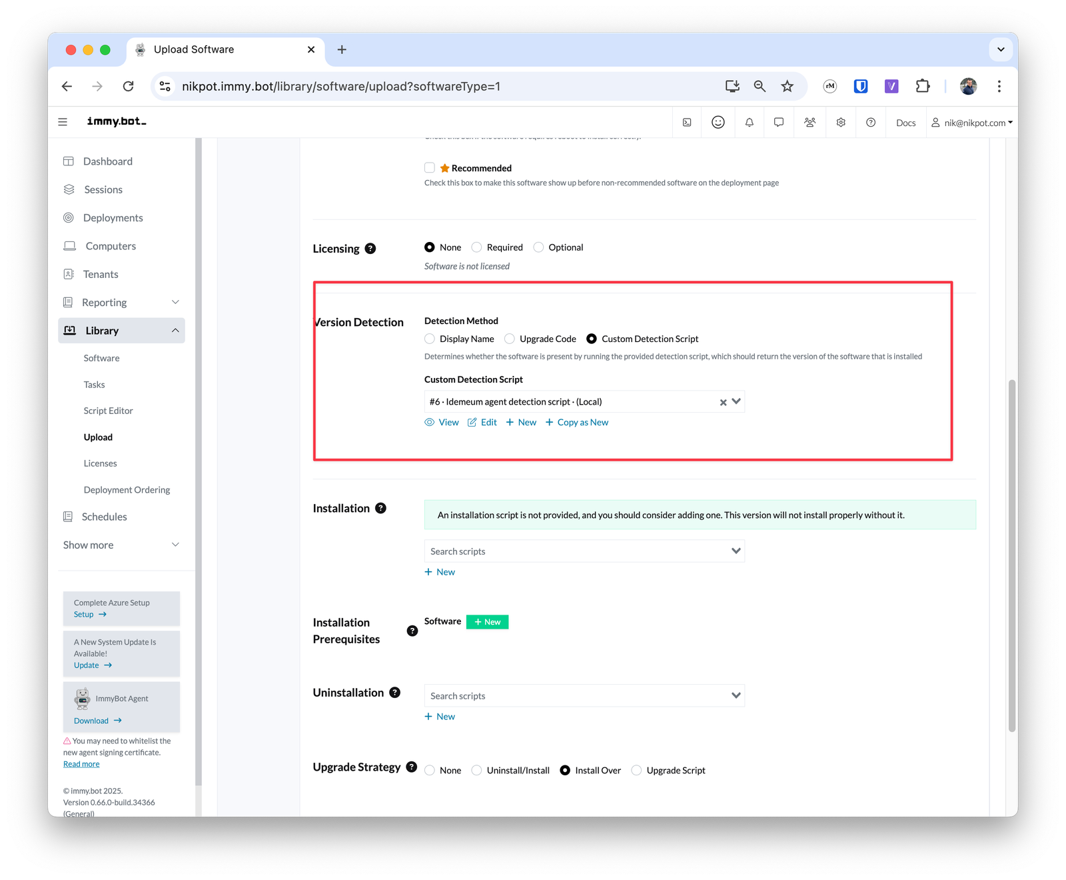The width and height of the screenshot is (1066, 880).
Task: Open nik@nikpot.com account dropdown
Action: click(972, 123)
